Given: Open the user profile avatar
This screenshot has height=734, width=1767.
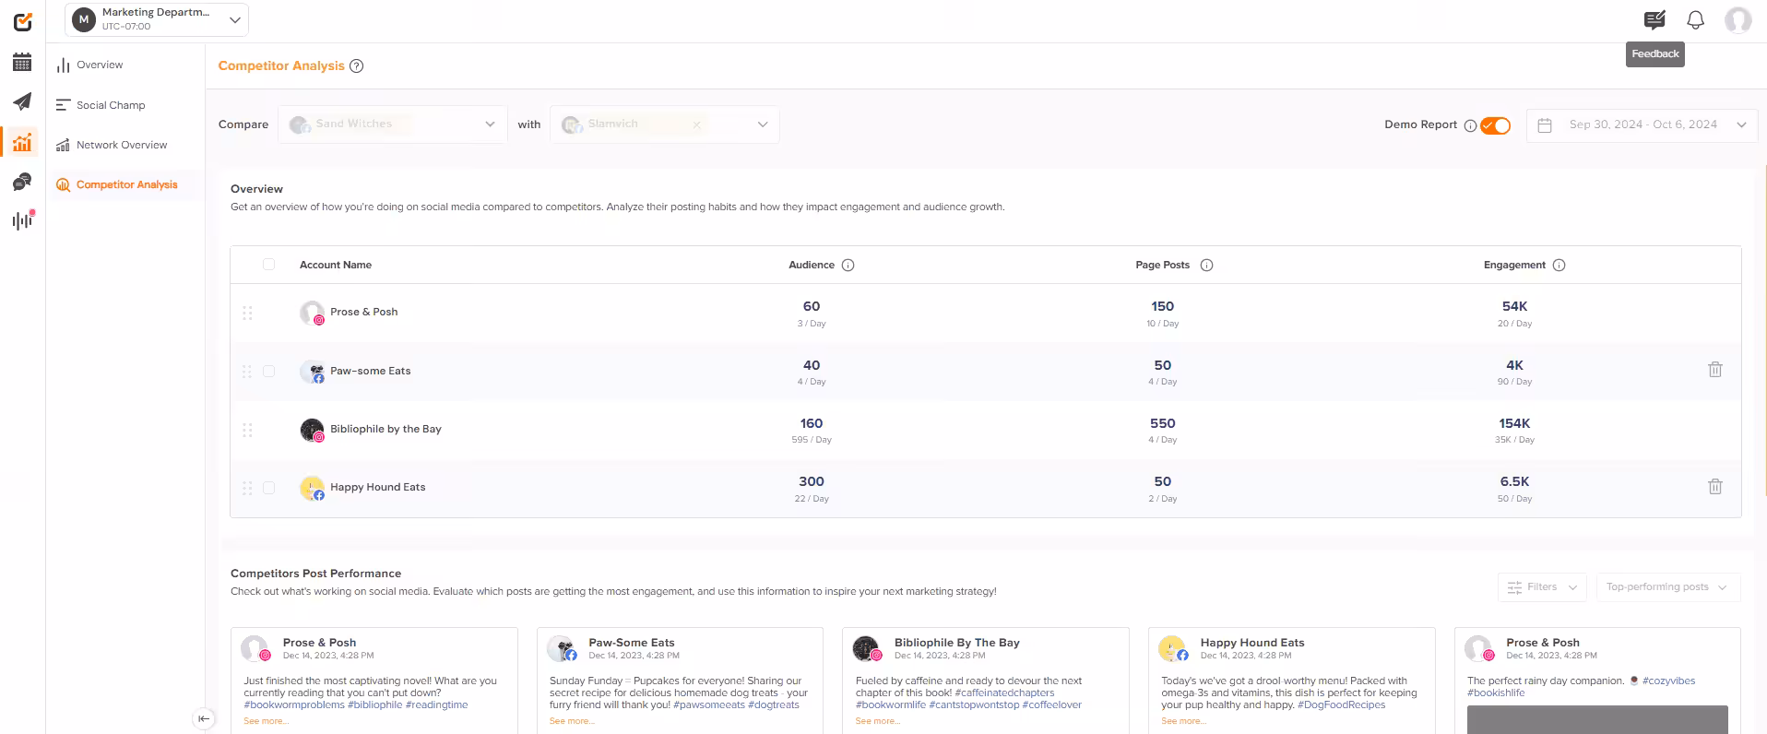Looking at the screenshot, I should tap(1737, 19).
